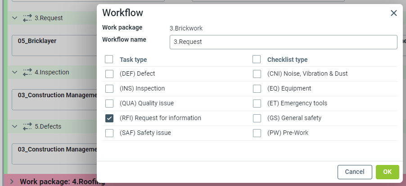Check the (DEF) Defect task type
The height and width of the screenshot is (186, 406).
[109, 74]
